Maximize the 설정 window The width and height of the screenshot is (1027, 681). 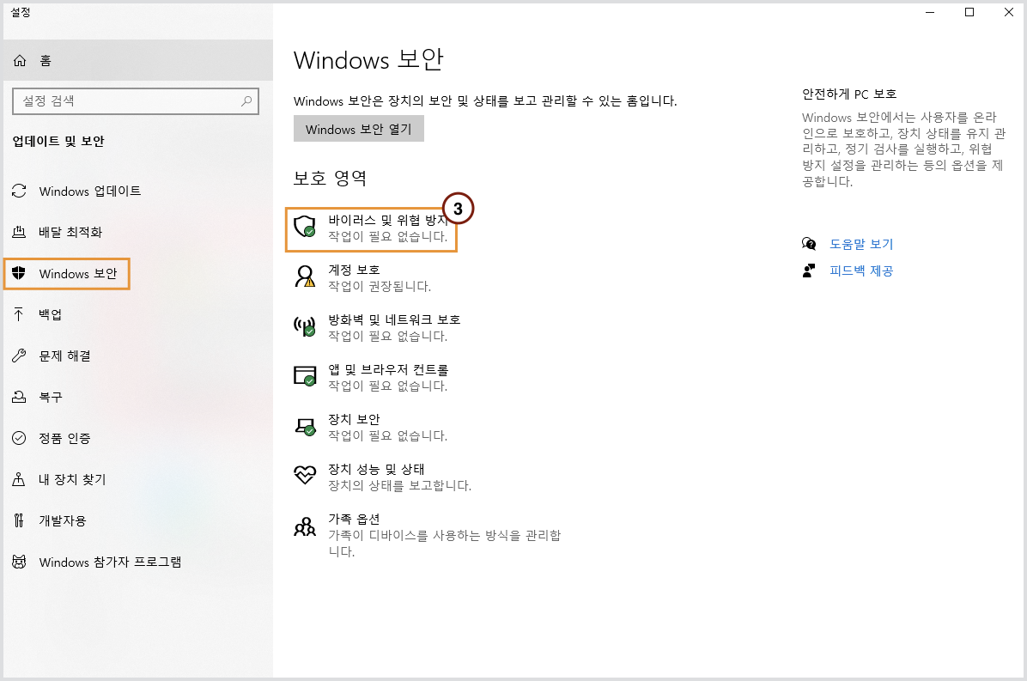(969, 12)
